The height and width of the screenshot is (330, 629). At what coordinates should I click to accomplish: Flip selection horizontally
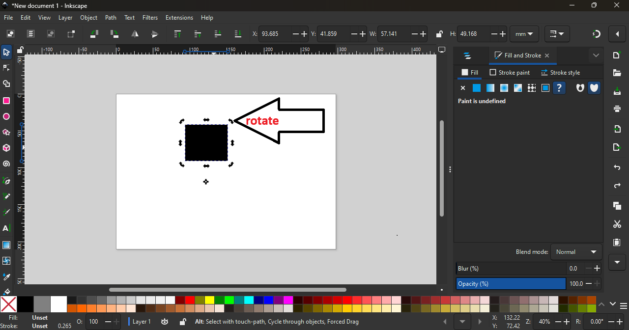point(135,34)
